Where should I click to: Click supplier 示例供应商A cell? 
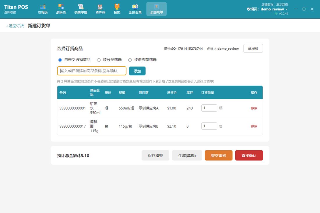coord(149,108)
